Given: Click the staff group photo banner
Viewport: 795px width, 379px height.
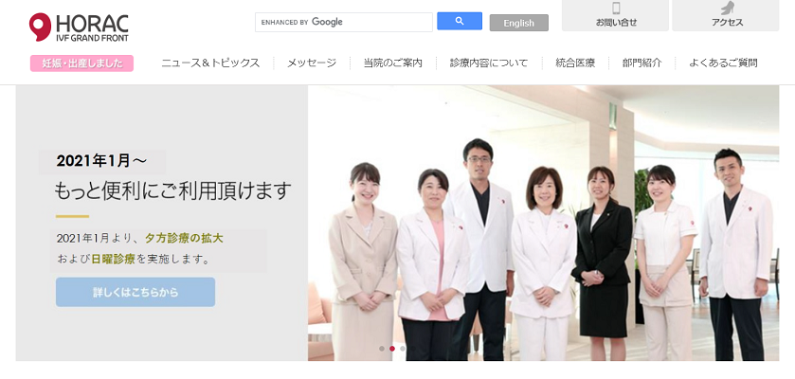Looking at the screenshot, I should click(543, 223).
